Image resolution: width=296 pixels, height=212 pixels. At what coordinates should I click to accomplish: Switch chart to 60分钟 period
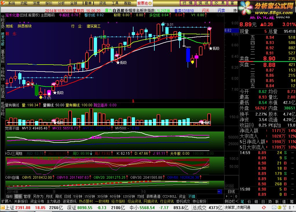point(115,196)
